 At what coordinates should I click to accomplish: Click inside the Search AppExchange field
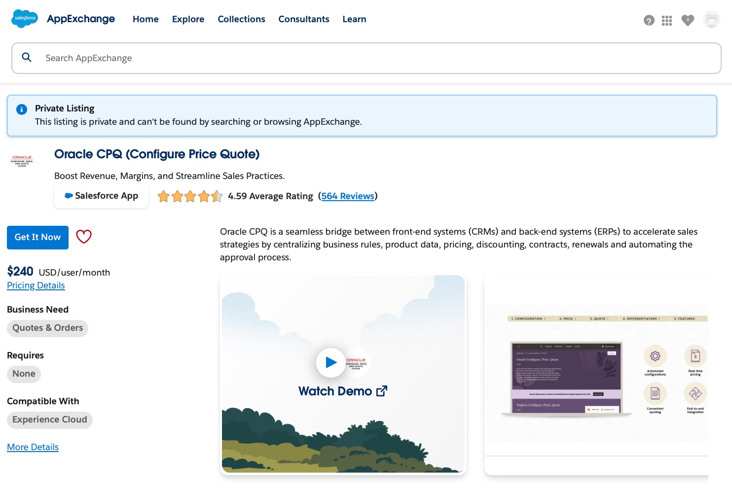point(197,58)
